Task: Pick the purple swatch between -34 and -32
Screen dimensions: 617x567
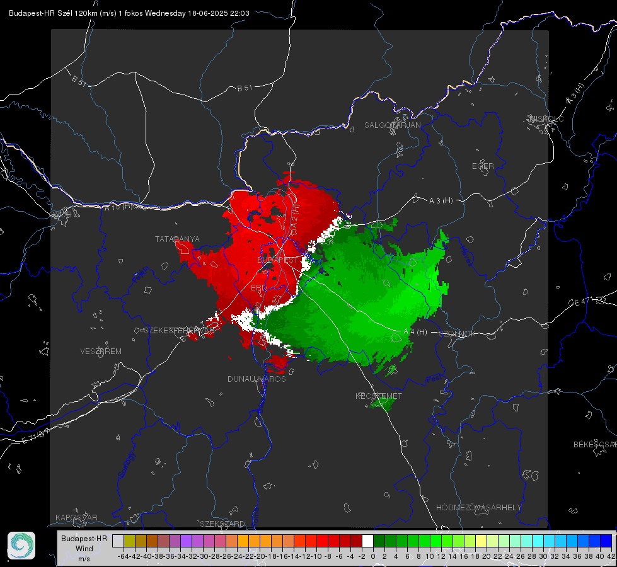Action: (186, 541)
